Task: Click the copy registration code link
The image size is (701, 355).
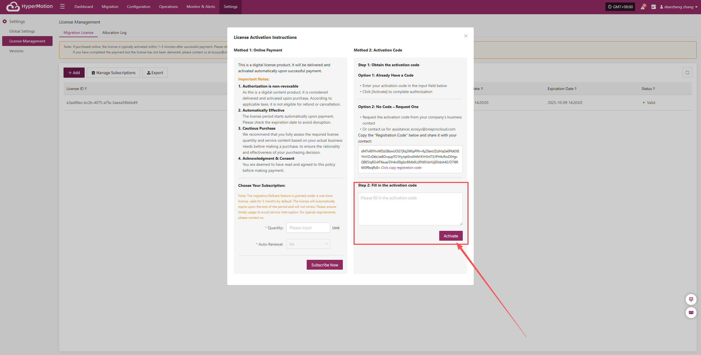Action: [x=401, y=168]
